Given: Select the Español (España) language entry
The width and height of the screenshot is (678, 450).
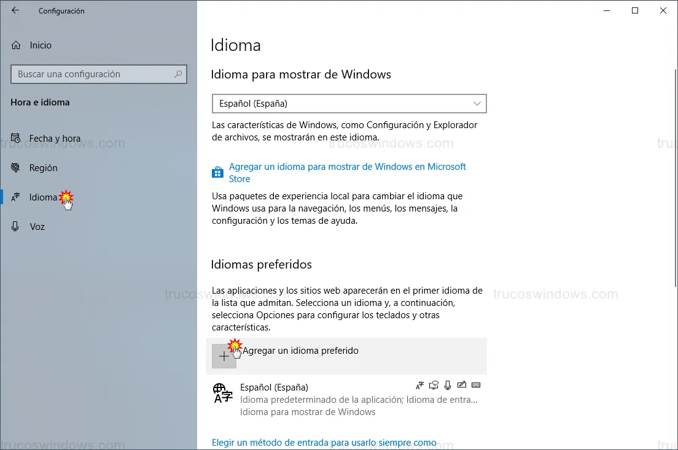Looking at the screenshot, I should [274, 387].
